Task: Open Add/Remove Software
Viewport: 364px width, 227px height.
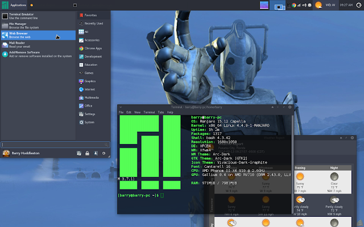Action: click(x=38, y=54)
